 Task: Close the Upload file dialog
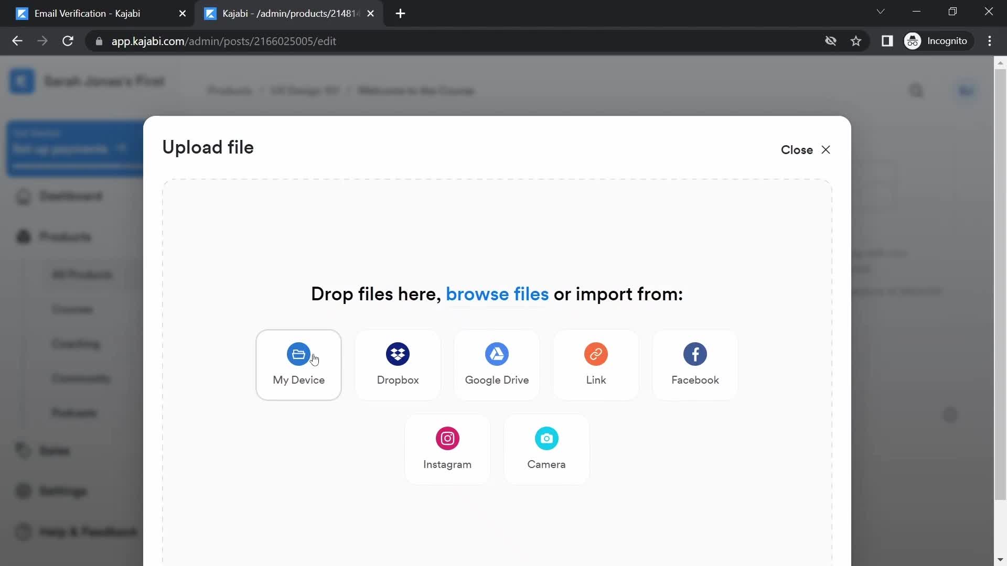click(x=806, y=150)
